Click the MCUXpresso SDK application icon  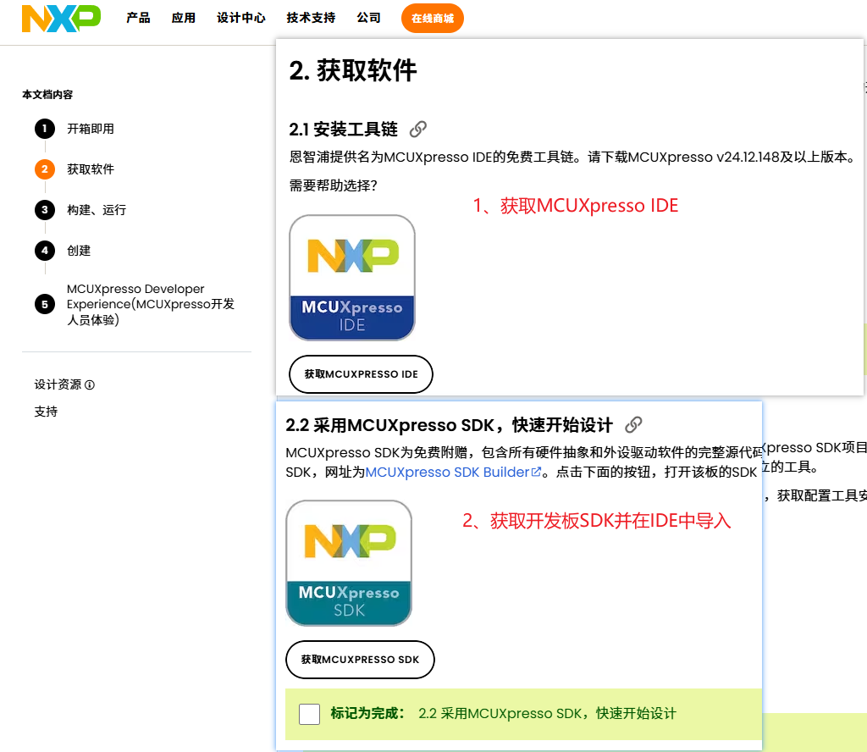pos(350,561)
